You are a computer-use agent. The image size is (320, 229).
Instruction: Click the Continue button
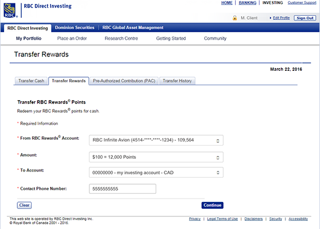pyautogui.click(x=212, y=205)
